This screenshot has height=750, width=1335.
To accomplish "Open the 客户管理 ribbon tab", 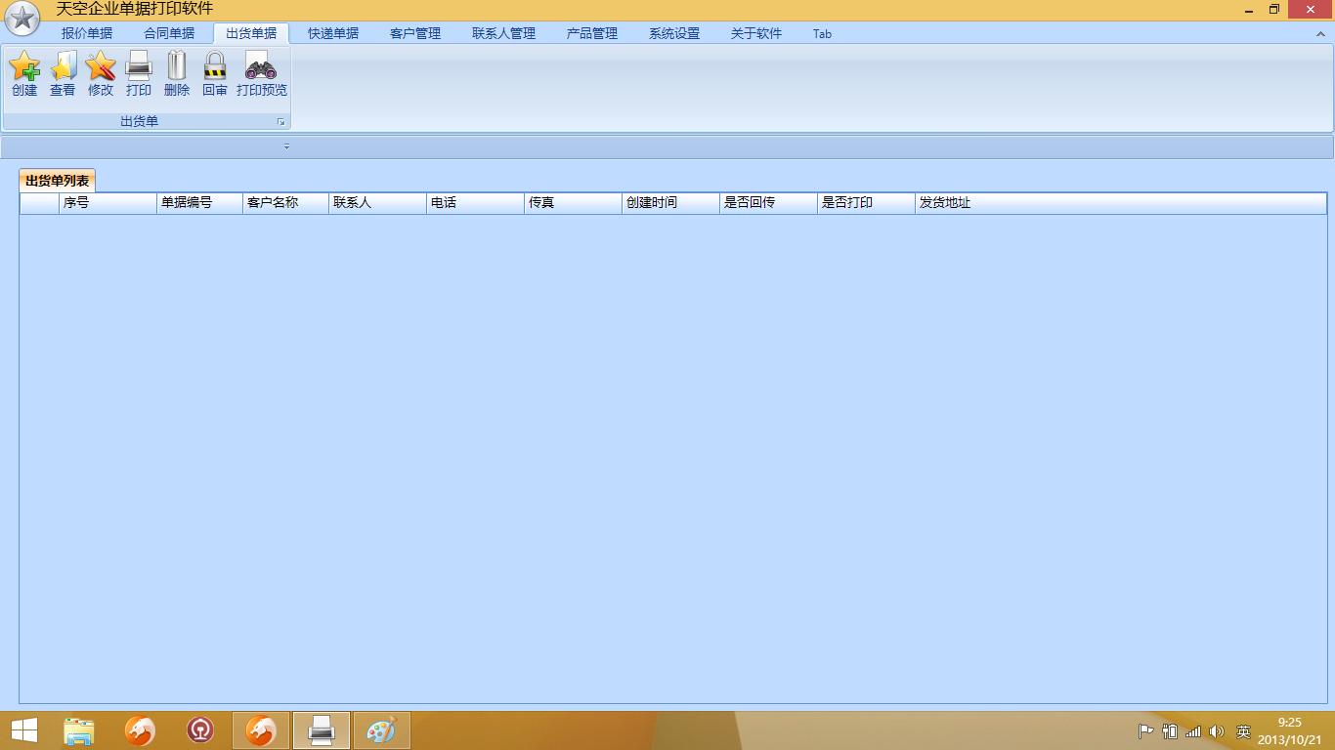I will [x=415, y=33].
